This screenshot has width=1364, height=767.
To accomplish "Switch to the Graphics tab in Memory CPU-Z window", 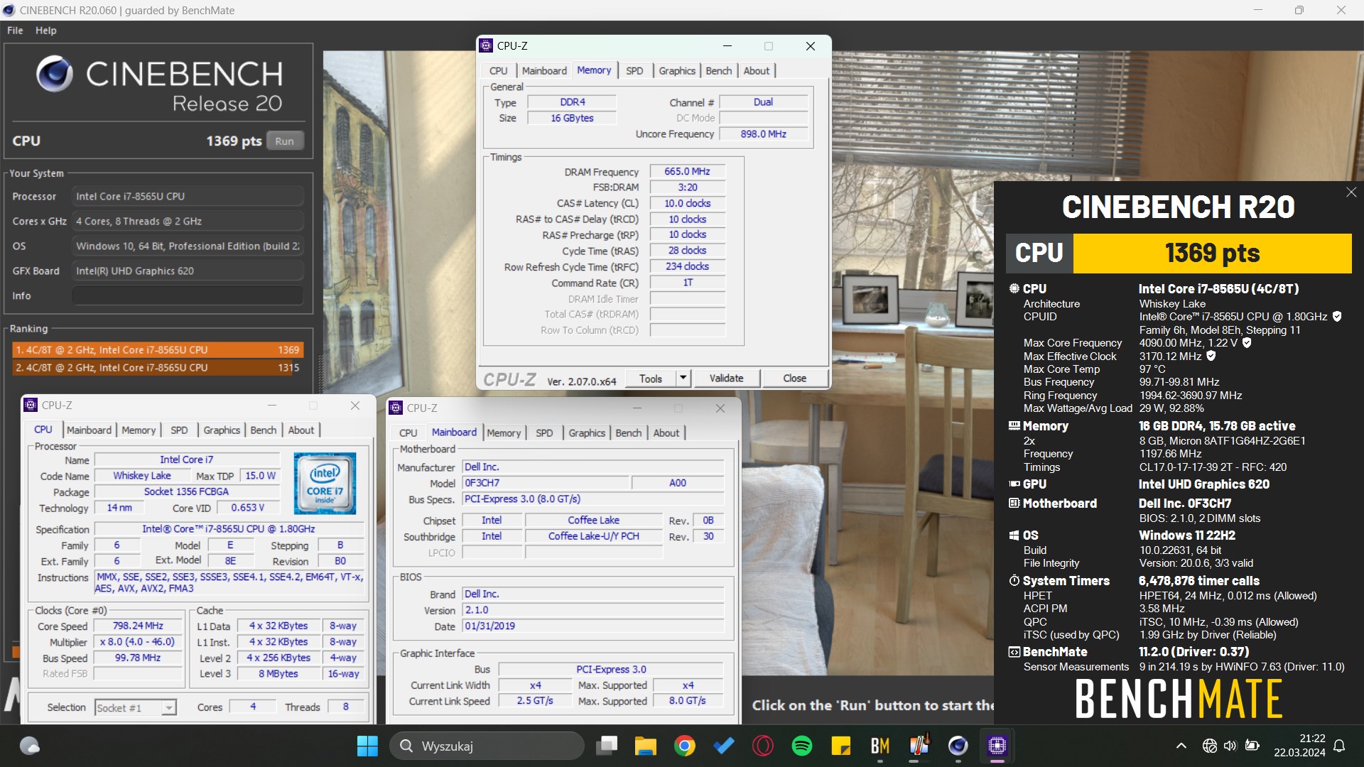I will (x=677, y=71).
